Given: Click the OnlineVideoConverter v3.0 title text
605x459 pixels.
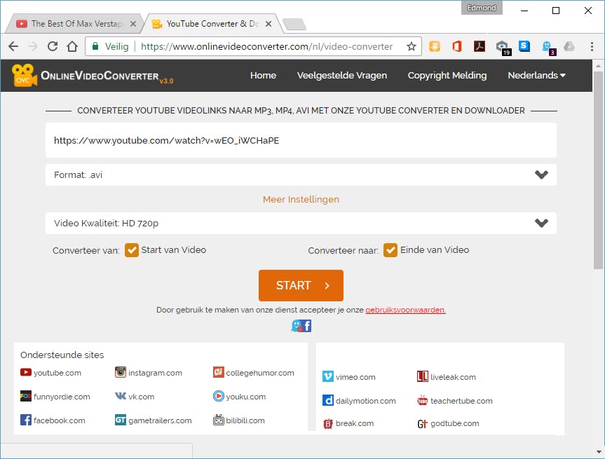Looking at the screenshot, I should (107, 76).
